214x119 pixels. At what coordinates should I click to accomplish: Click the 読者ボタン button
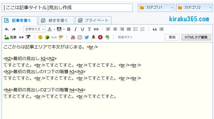pos(125,37)
